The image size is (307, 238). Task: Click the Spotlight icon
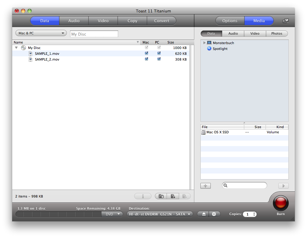coord(209,48)
